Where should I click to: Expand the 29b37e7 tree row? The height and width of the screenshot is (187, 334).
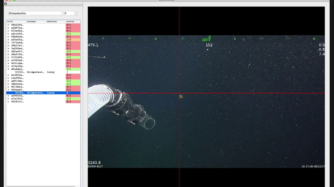point(8,45)
